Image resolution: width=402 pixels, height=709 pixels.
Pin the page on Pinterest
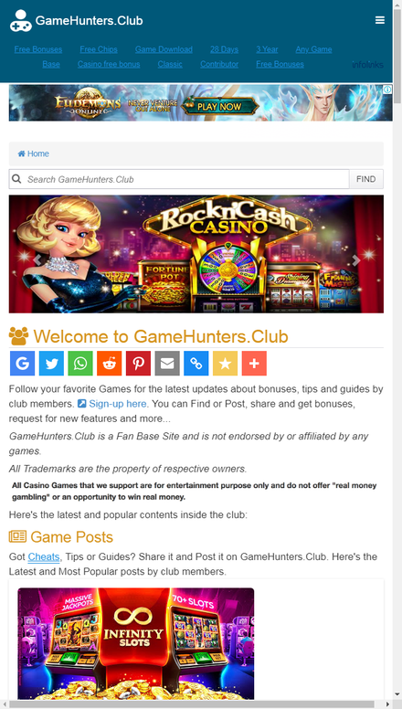tap(138, 363)
